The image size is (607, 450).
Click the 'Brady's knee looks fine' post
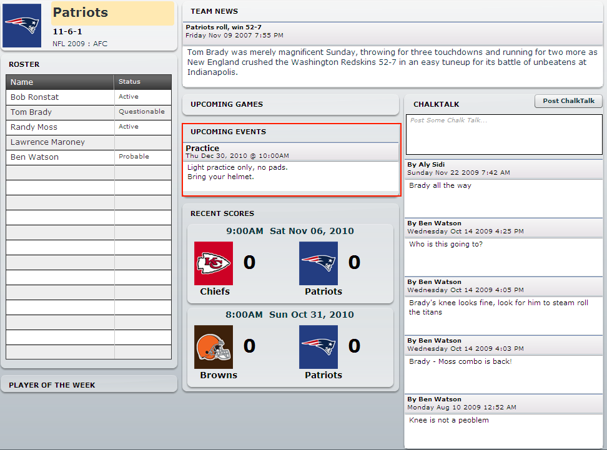pyautogui.click(x=498, y=308)
